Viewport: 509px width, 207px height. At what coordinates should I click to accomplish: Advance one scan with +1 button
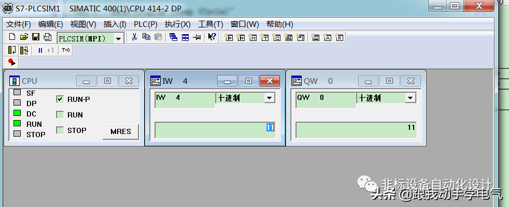pos(50,50)
